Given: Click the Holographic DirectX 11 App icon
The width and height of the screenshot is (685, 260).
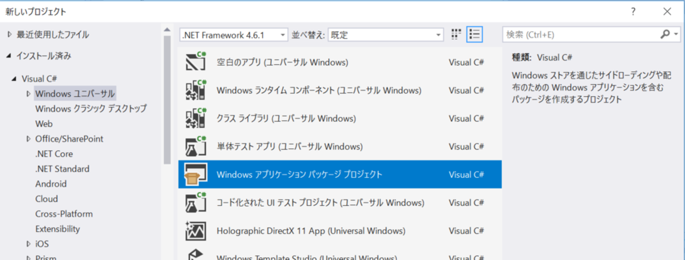Looking at the screenshot, I should (x=196, y=231).
